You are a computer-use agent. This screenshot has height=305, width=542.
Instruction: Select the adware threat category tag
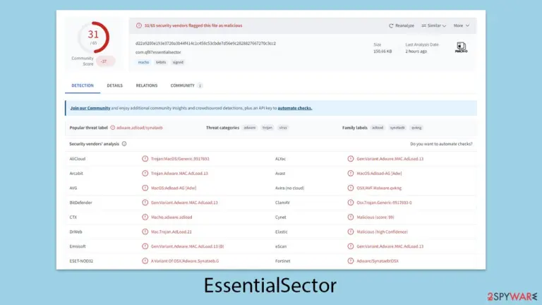click(250, 128)
